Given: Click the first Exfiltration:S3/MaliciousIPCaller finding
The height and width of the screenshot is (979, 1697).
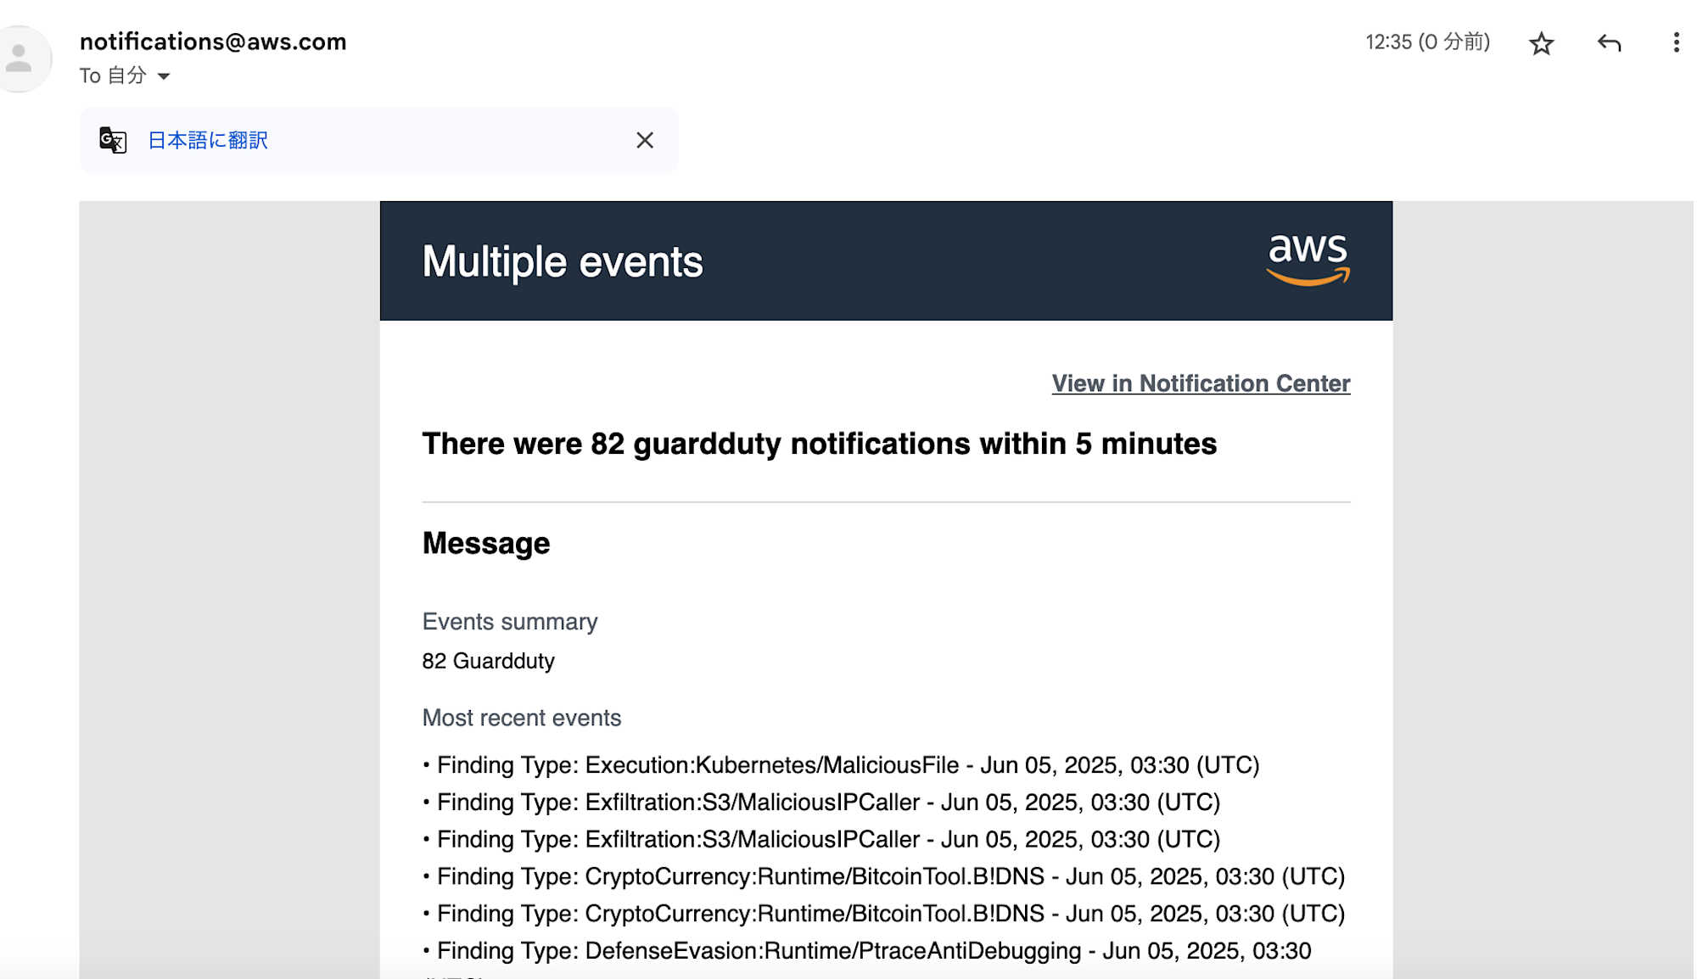Looking at the screenshot, I should [821, 803].
